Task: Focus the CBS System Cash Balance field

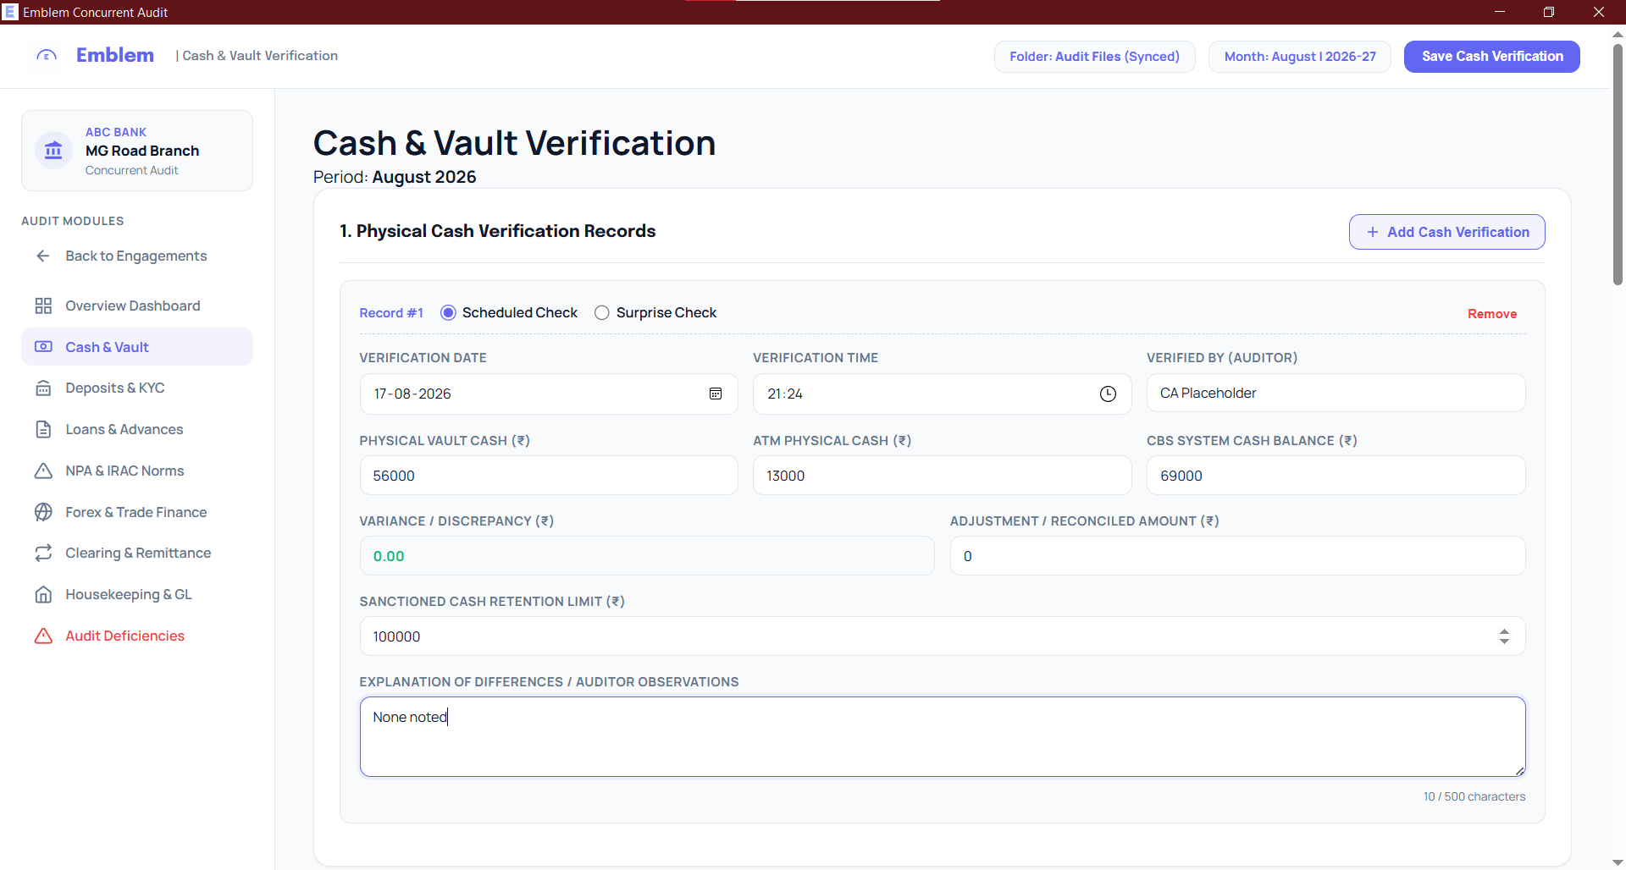Action: (1336, 476)
